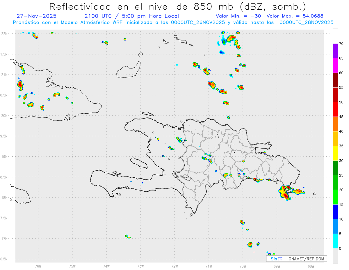Viewport: 349px width, 270px height.
Task: Click the '17N' latitude label
Action: click(4, 239)
